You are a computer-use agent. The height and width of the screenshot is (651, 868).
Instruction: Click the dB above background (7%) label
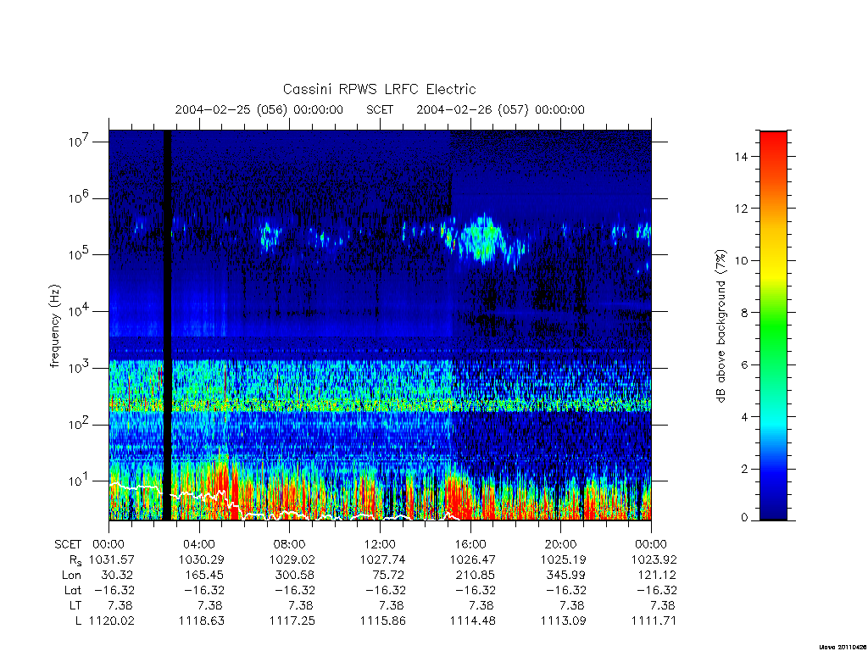pos(721,326)
